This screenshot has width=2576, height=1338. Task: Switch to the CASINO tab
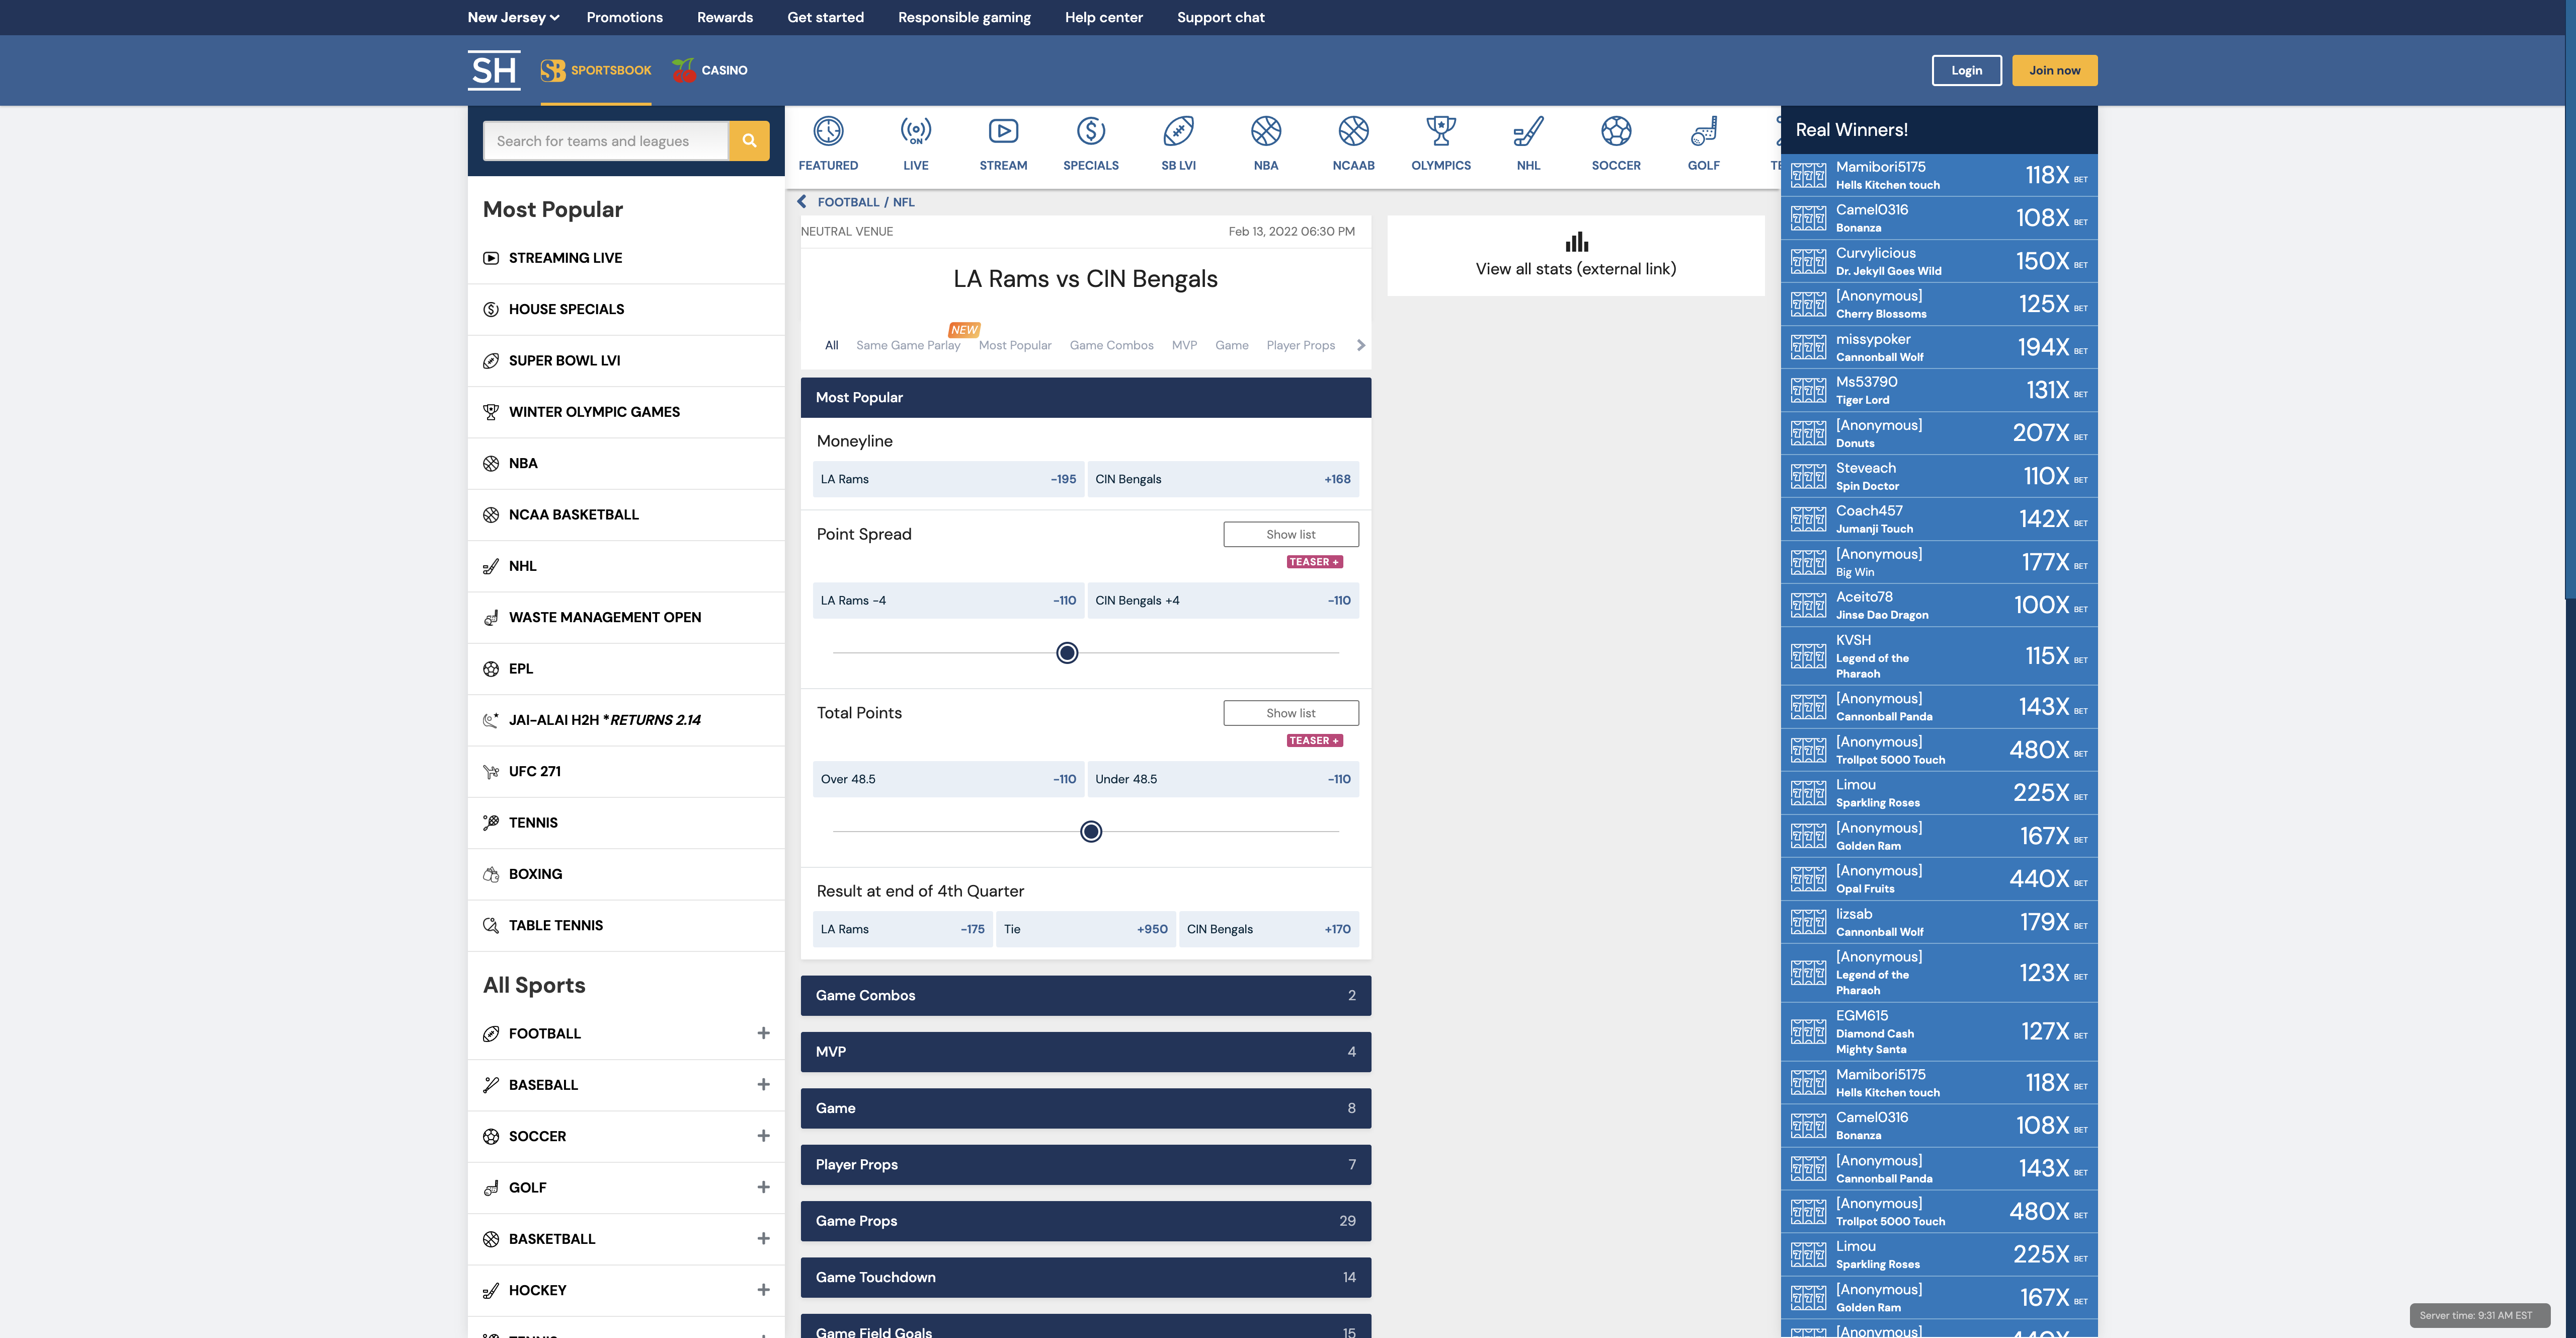(x=710, y=70)
